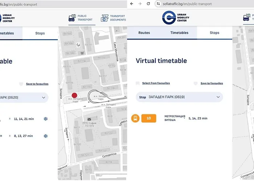The width and height of the screenshot is (254, 181).
Task: Click the snowflake icon beside 11, 14, 21 min
Action: (46, 119)
